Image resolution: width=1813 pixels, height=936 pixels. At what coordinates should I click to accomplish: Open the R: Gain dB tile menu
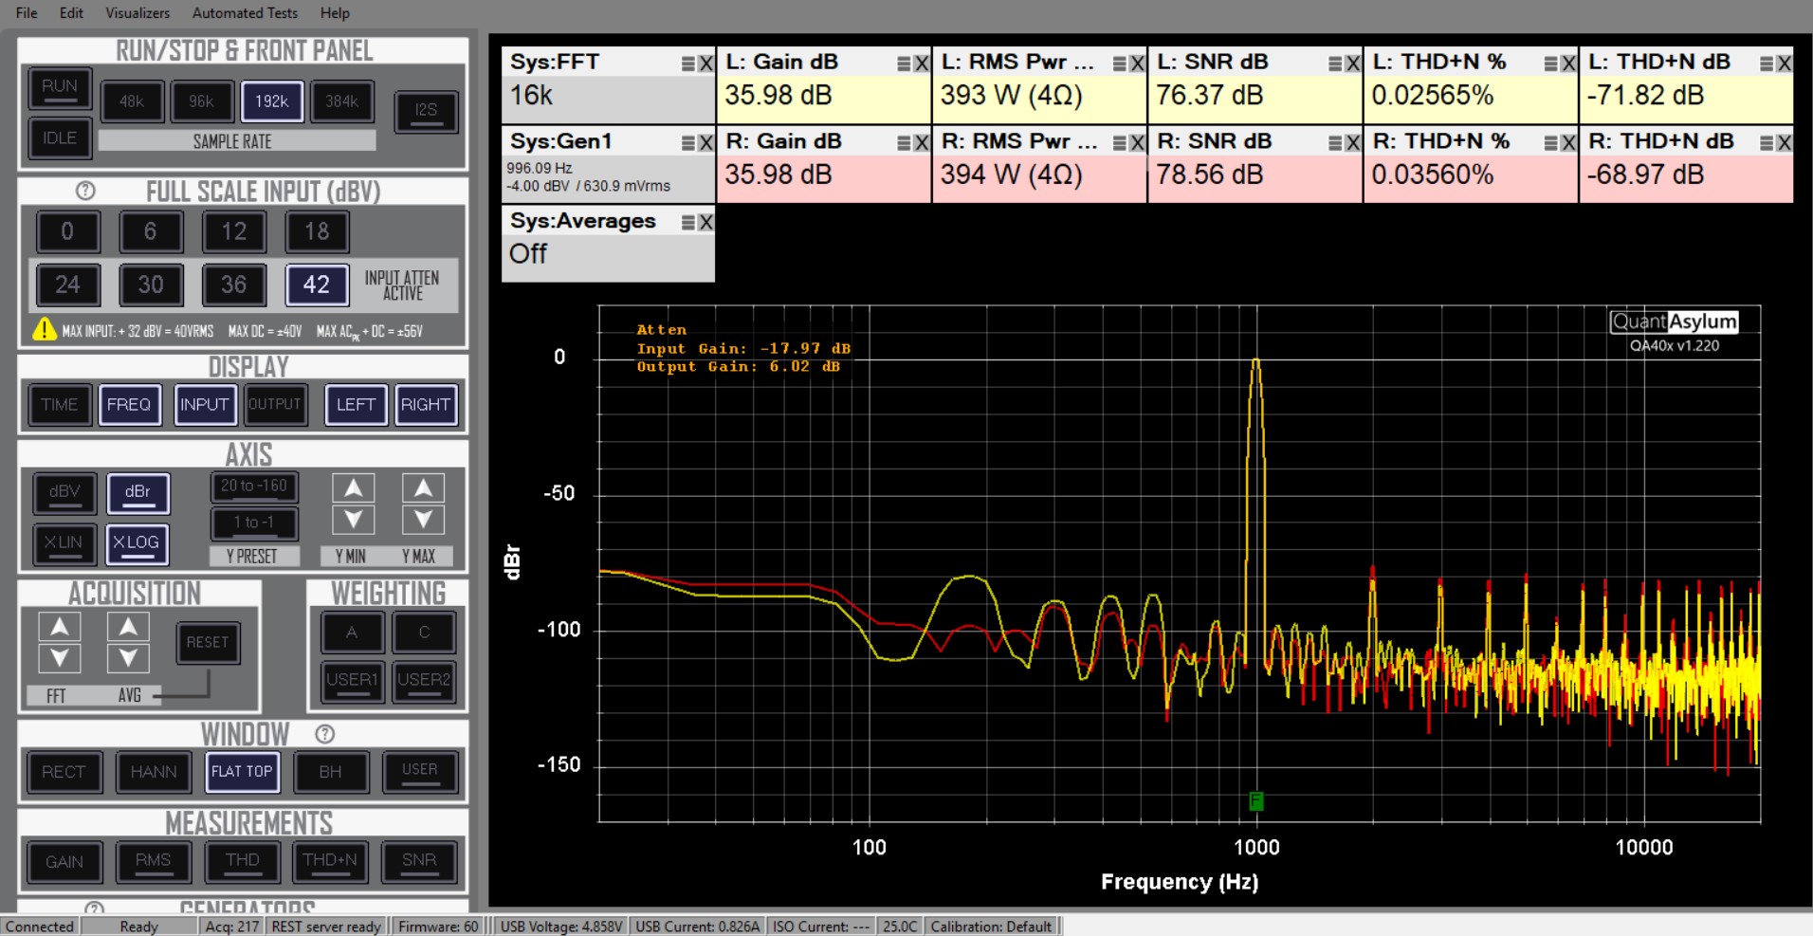click(x=904, y=143)
